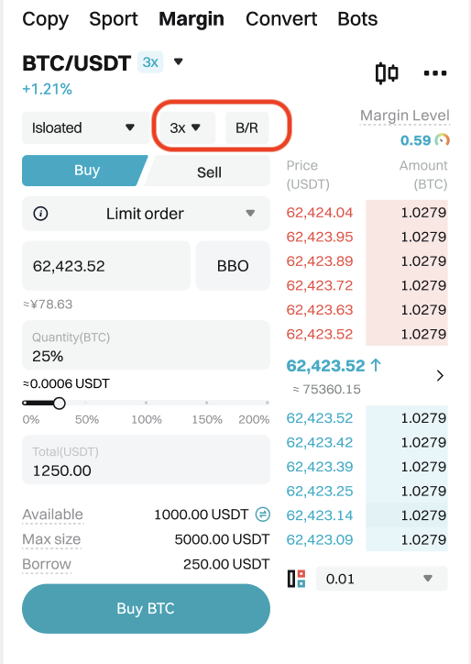Click the ask price 62,423.89
The height and width of the screenshot is (664, 471).
[320, 260]
